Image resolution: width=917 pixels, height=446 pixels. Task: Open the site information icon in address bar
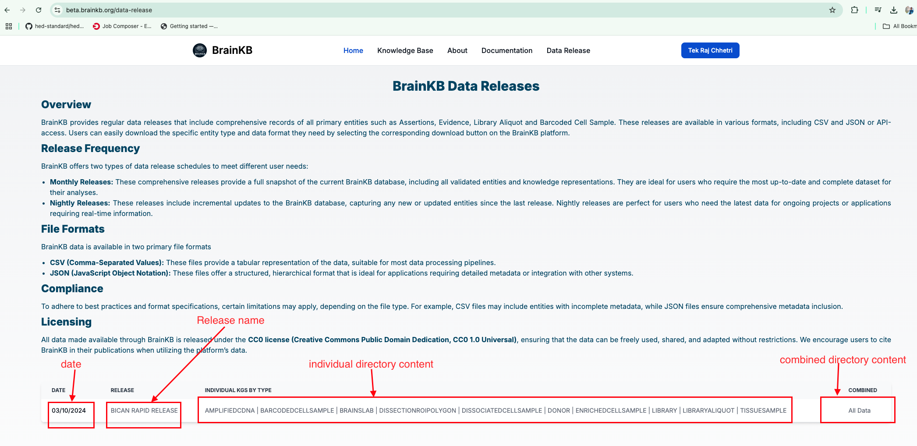coord(57,10)
